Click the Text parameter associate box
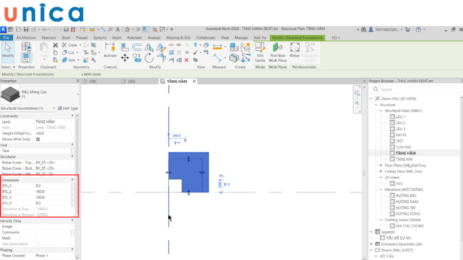 tap(73, 151)
